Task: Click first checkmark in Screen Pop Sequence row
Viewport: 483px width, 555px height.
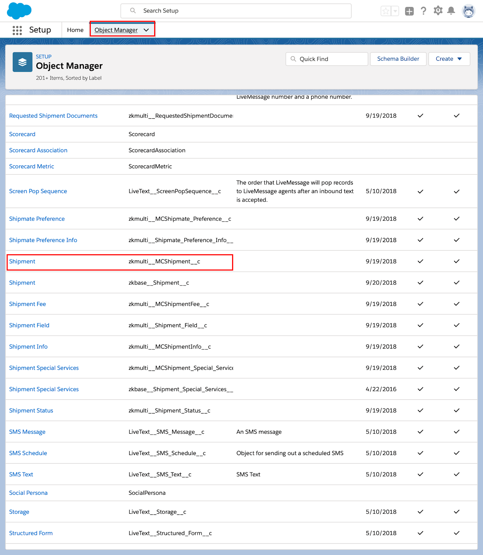Action: pyautogui.click(x=420, y=191)
